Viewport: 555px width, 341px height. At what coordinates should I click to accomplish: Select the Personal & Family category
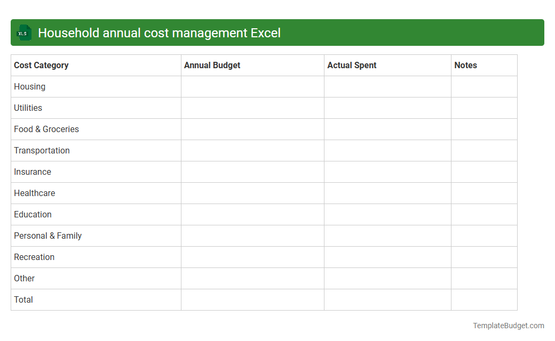[47, 236]
